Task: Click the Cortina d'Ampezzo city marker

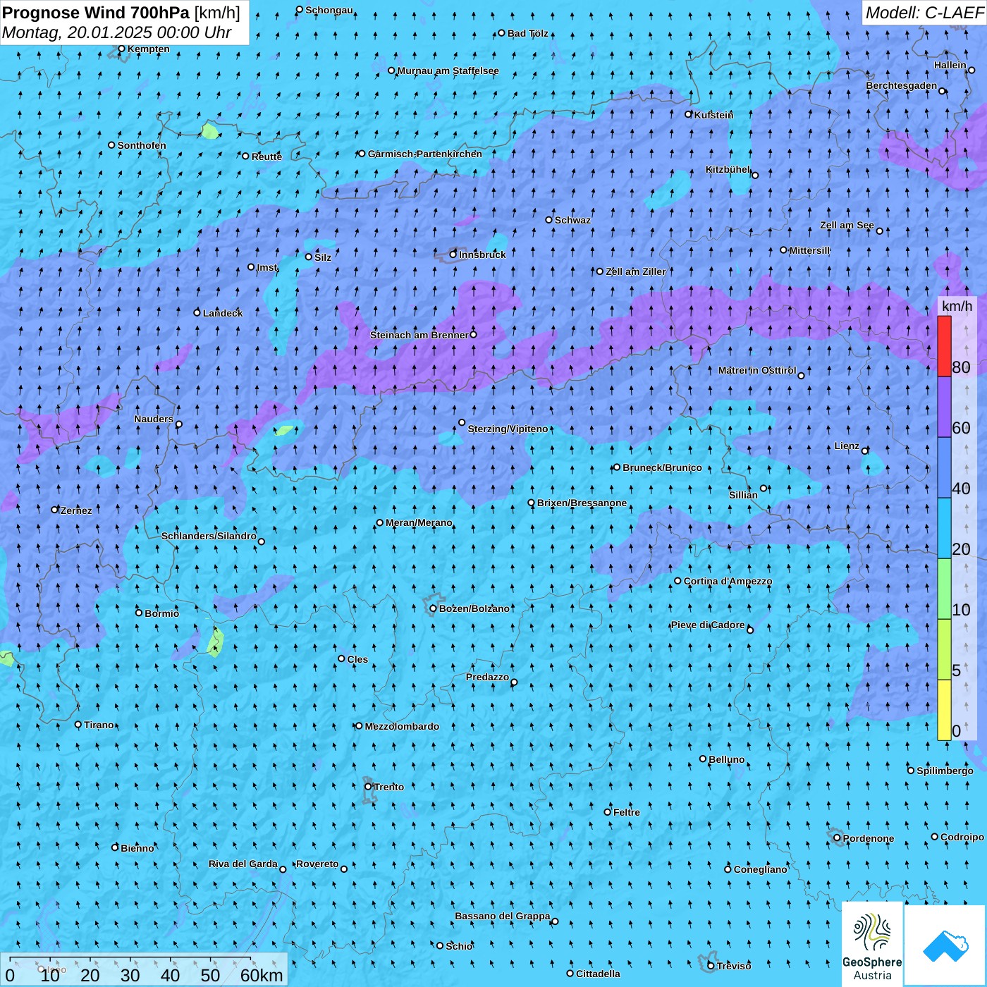Action: point(678,581)
